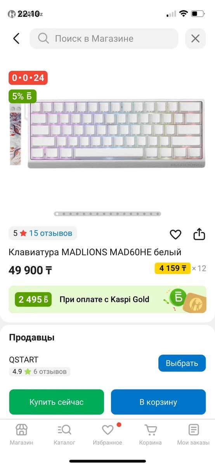Open the Магазин tab
The height and width of the screenshot is (467, 215).
(x=21, y=435)
